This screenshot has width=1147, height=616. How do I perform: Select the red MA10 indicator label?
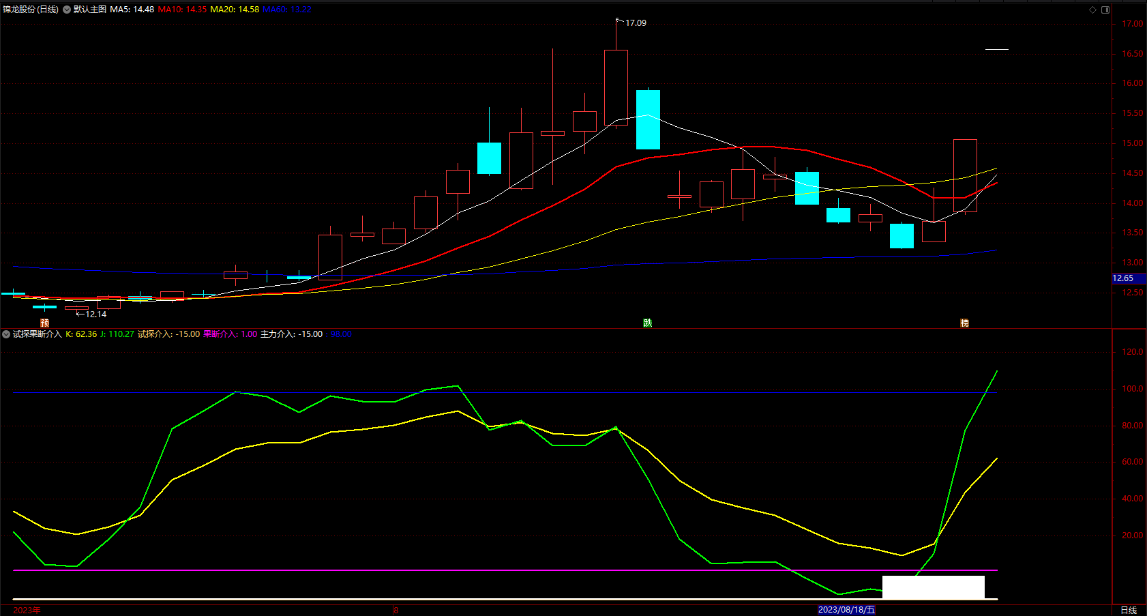click(x=182, y=10)
